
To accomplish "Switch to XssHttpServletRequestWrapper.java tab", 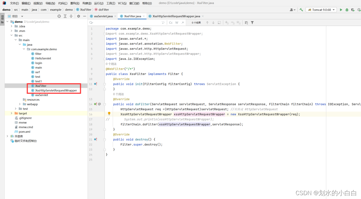I will click(x=176, y=16).
